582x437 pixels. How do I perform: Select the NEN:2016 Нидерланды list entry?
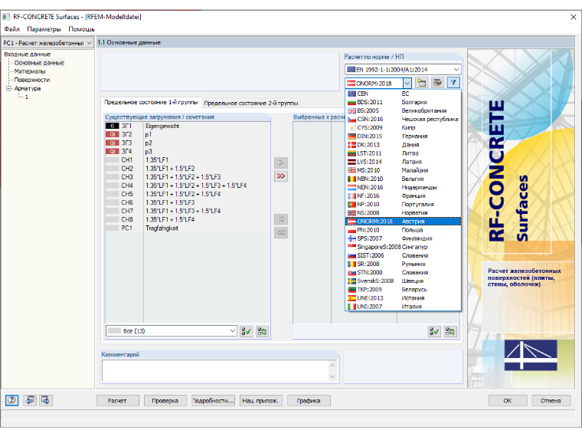click(x=403, y=187)
